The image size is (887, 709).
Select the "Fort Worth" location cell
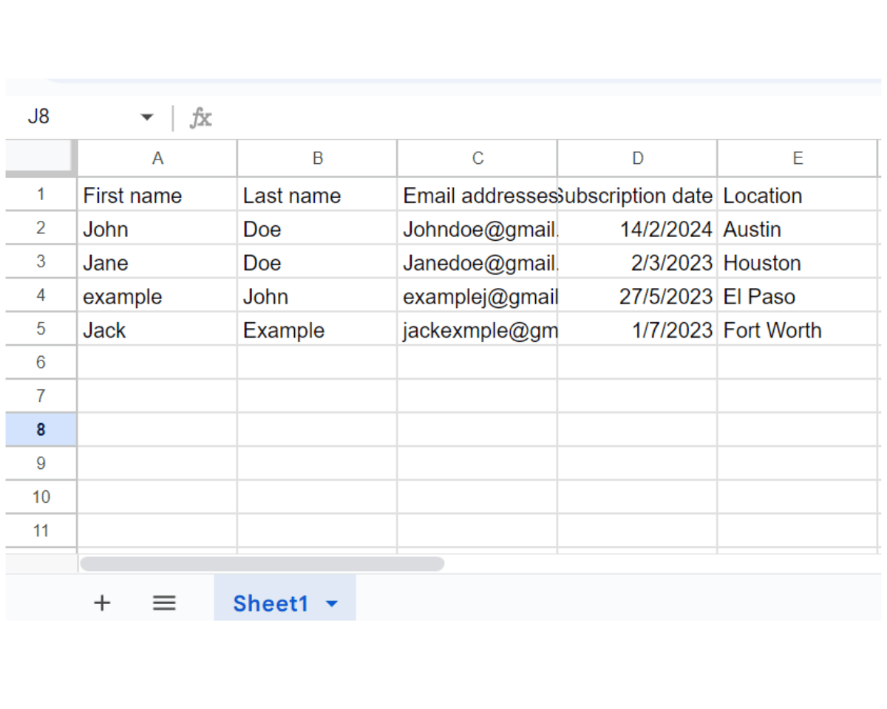798,329
